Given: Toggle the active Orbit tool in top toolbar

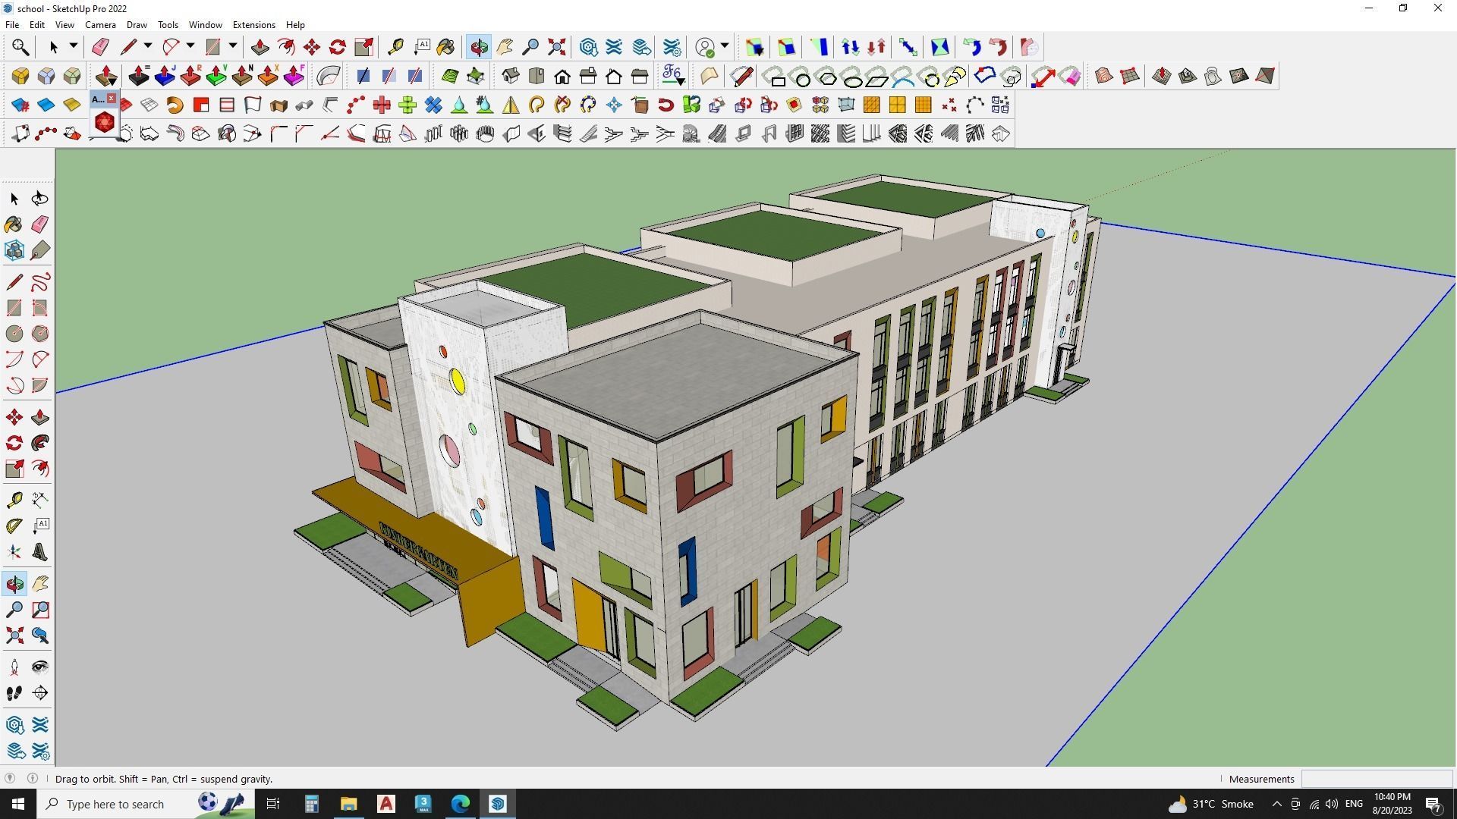Looking at the screenshot, I should click(x=479, y=47).
